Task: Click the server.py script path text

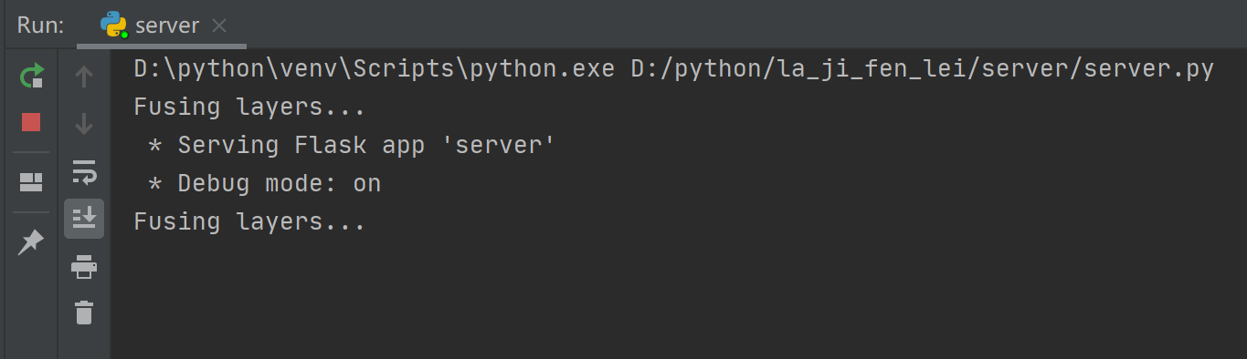Action: 923,70
